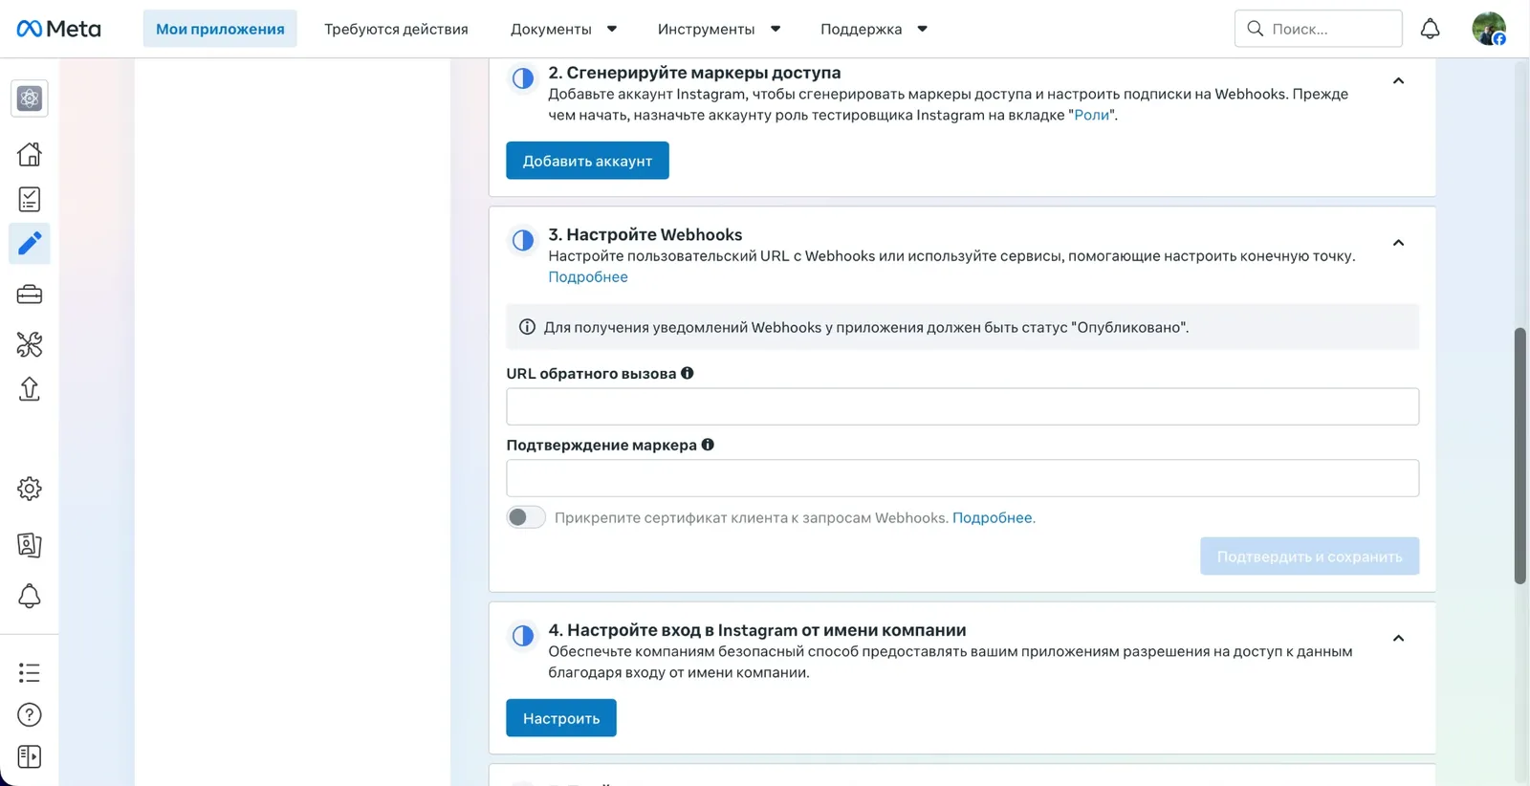This screenshot has height=786, width=1530.
Task: Open notifications bell in the top bar
Action: pyautogui.click(x=1430, y=29)
